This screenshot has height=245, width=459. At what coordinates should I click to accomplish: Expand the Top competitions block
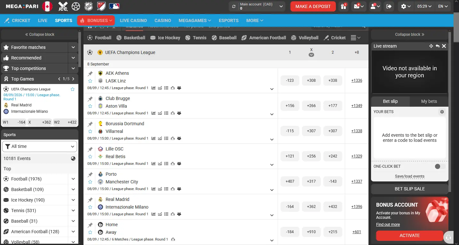73,68
